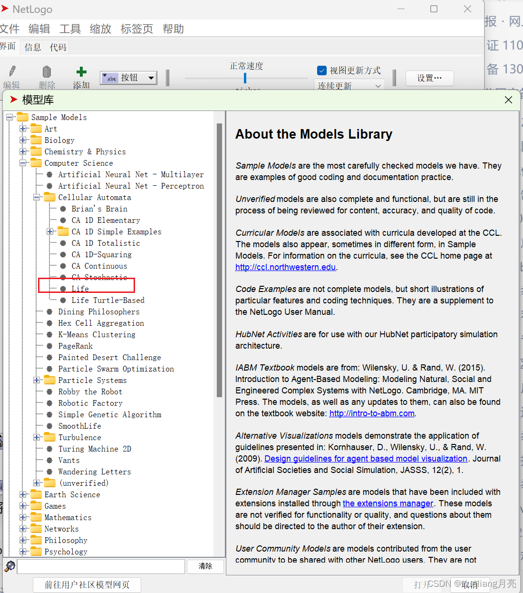Screen dimensions: 523x593
Task: Select the Dining Philosophers model
Action: click(x=99, y=312)
